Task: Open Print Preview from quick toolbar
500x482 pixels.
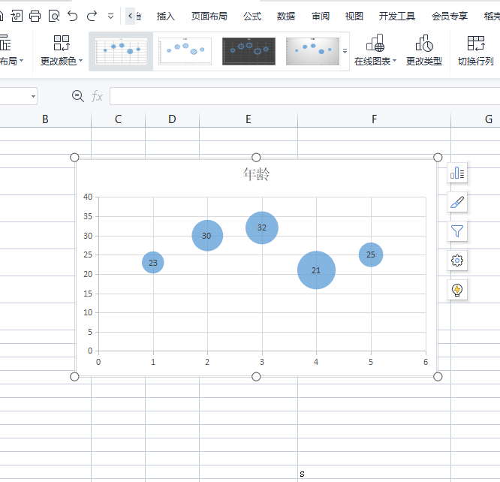Action: [x=54, y=16]
